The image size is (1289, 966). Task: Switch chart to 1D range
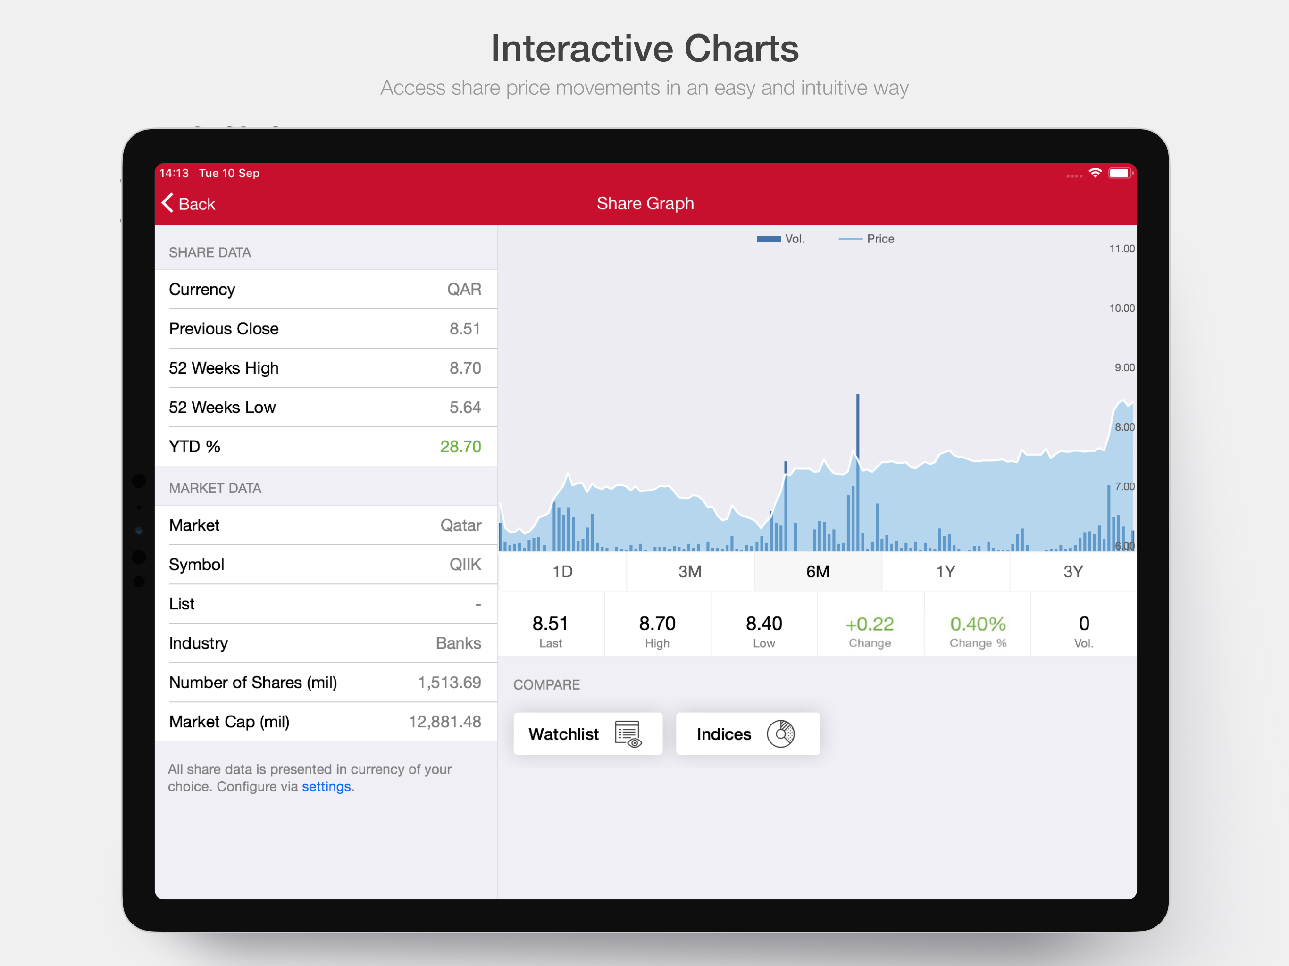pyautogui.click(x=562, y=572)
